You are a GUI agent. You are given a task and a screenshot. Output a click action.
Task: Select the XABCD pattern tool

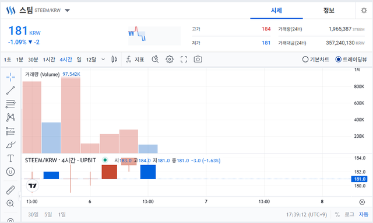pos(10,117)
